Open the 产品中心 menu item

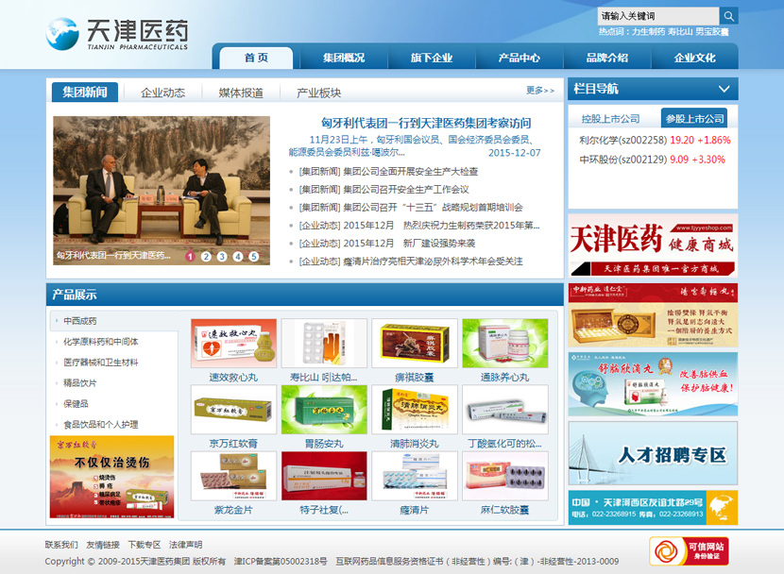pos(519,58)
